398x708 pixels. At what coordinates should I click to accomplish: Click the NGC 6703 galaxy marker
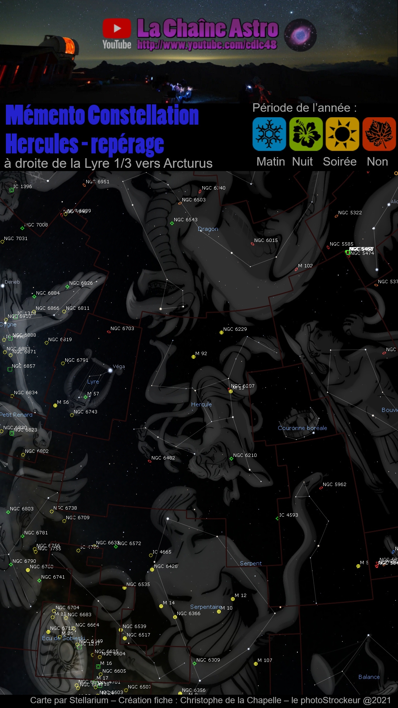109,332
